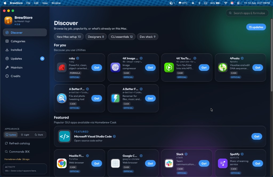Open A Better Finder Attributes magnifier icon

62,98
